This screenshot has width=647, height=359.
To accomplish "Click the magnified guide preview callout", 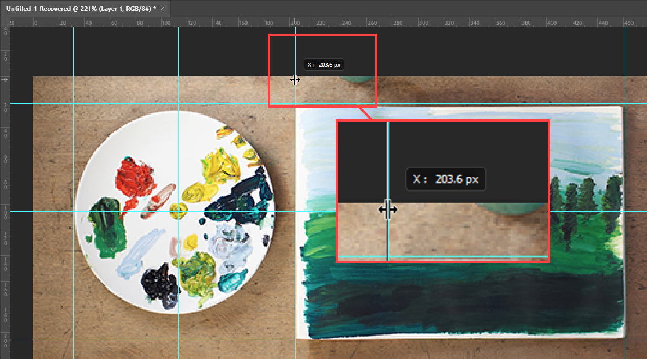I will pos(443,191).
